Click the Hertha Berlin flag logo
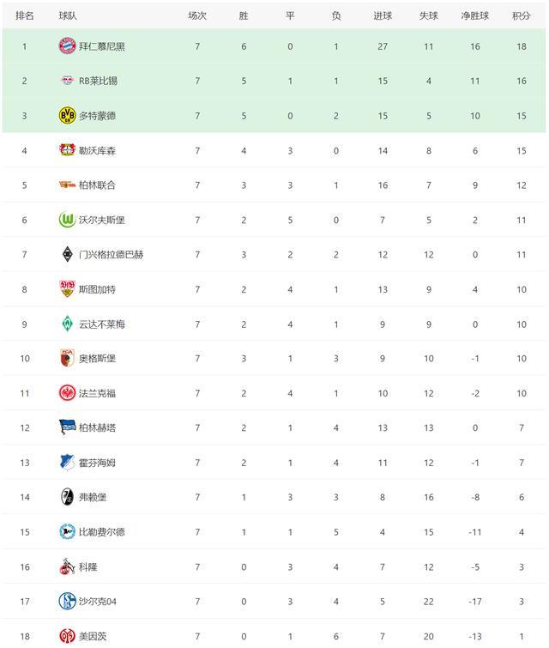The width and height of the screenshot is (549, 648). pyautogui.click(x=67, y=427)
